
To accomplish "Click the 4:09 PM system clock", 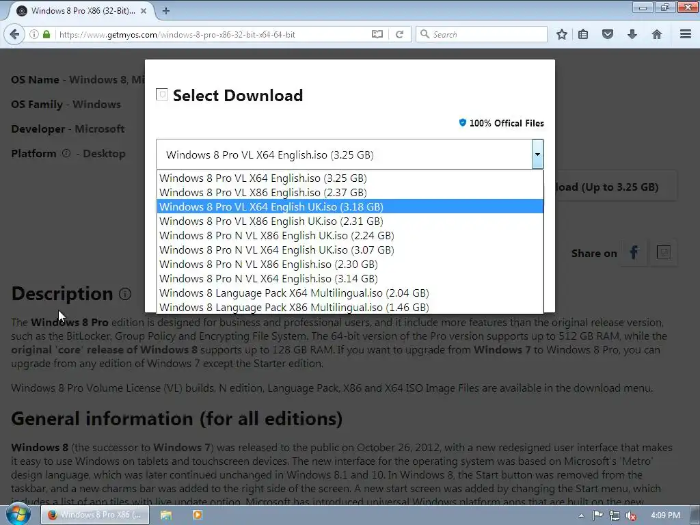I will click(x=665, y=515).
